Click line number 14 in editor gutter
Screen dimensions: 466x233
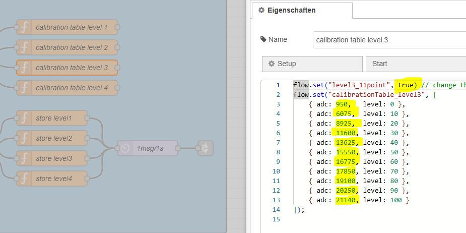tap(276, 209)
